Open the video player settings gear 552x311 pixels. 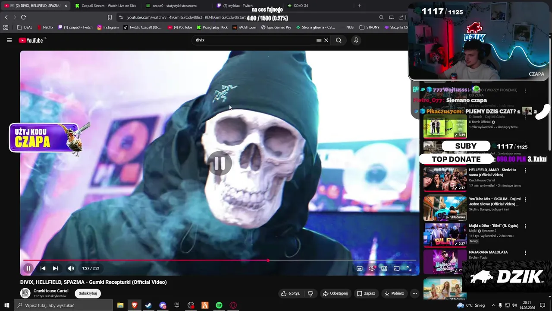[372, 268]
